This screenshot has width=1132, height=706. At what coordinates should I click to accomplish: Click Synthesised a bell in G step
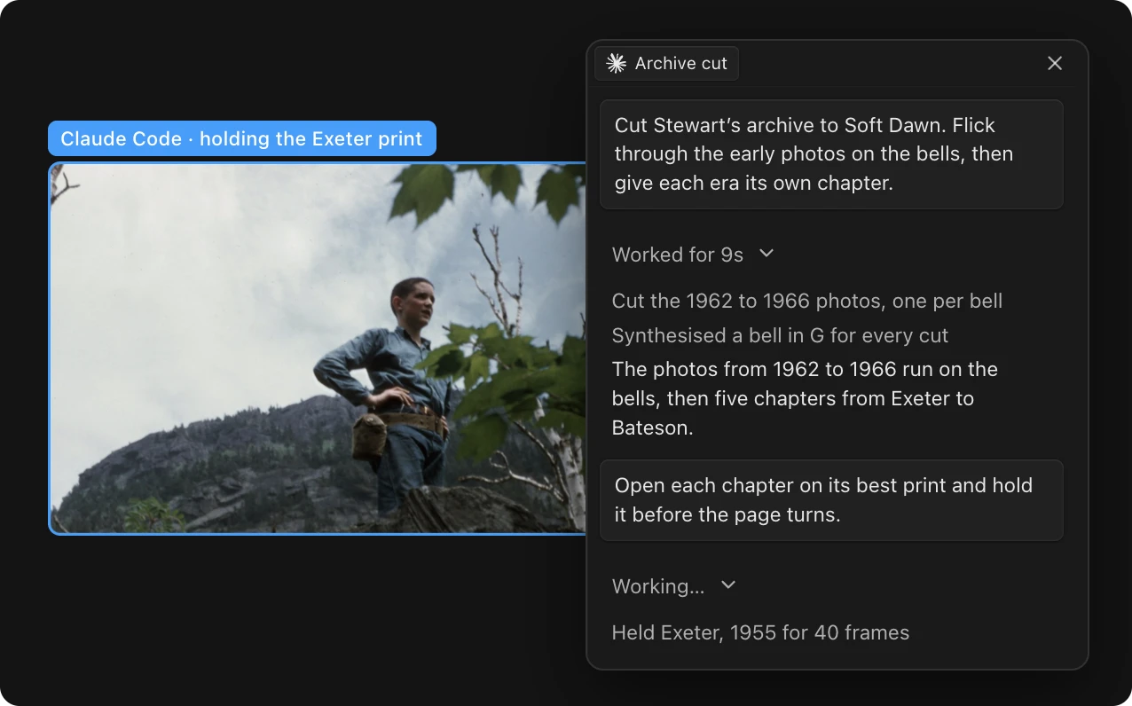(780, 335)
